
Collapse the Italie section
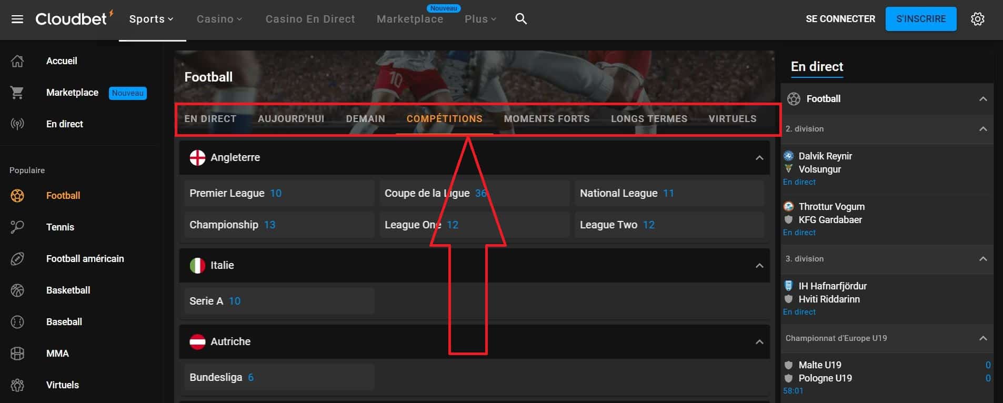point(759,266)
